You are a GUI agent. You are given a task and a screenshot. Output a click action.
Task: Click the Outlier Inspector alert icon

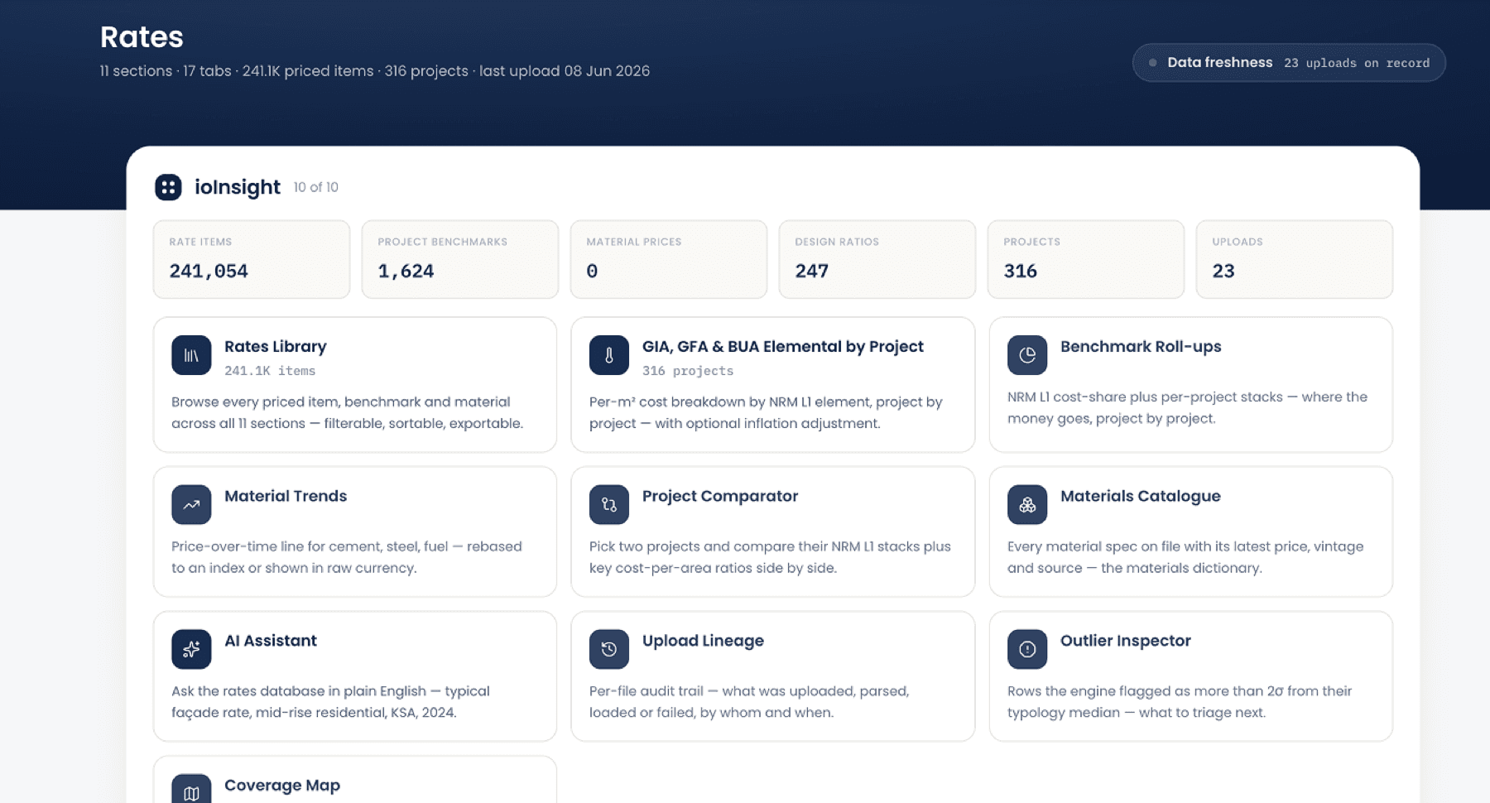(x=1027, y=649)
